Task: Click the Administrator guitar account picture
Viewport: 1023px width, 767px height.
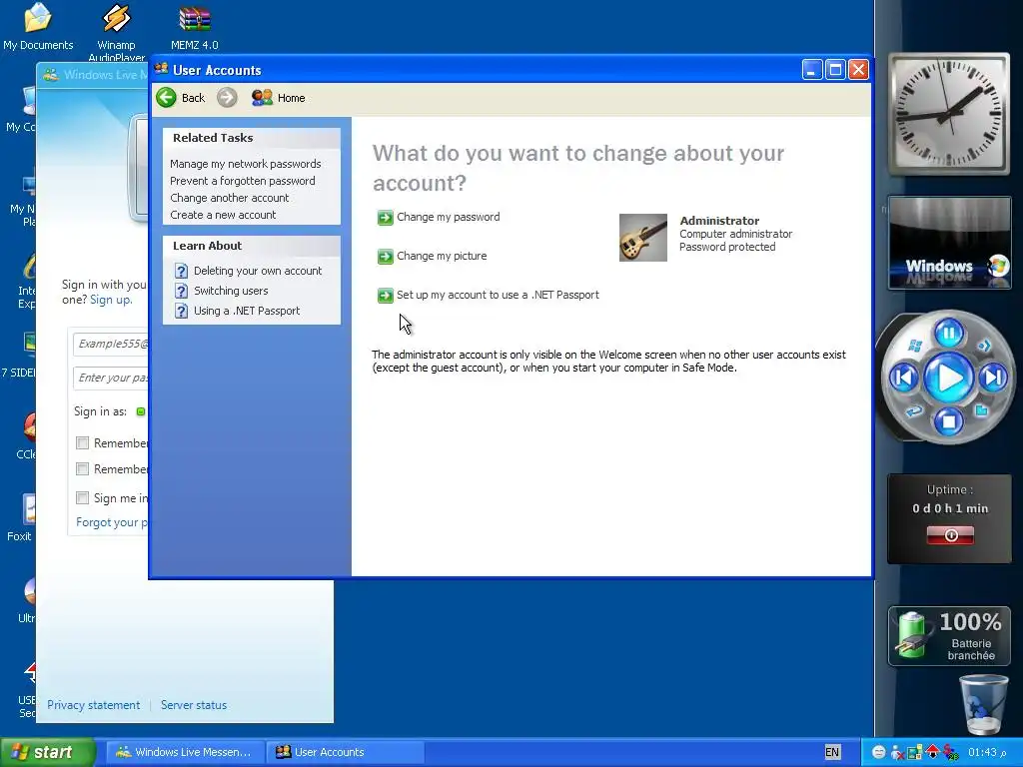Action: click(642, 238)
